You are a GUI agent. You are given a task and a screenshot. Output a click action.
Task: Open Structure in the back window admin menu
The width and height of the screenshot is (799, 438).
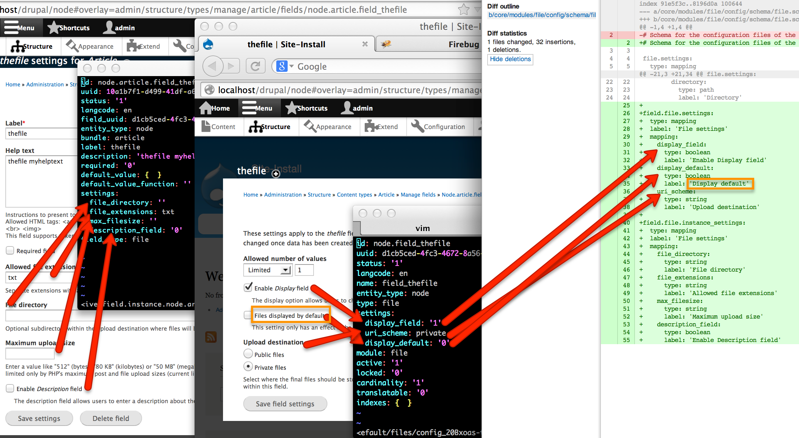pos(32,46)
